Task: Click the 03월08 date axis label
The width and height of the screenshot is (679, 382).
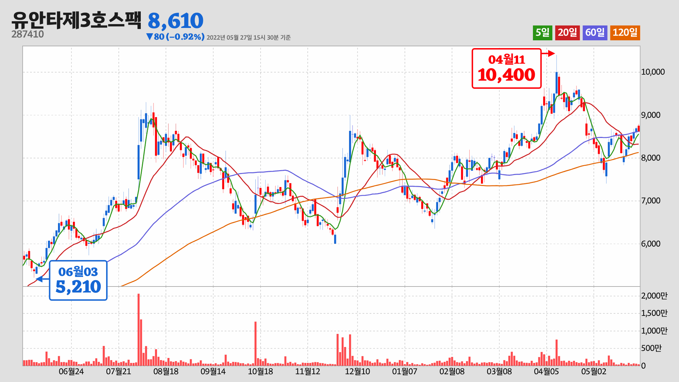Action: coord(499,372)
